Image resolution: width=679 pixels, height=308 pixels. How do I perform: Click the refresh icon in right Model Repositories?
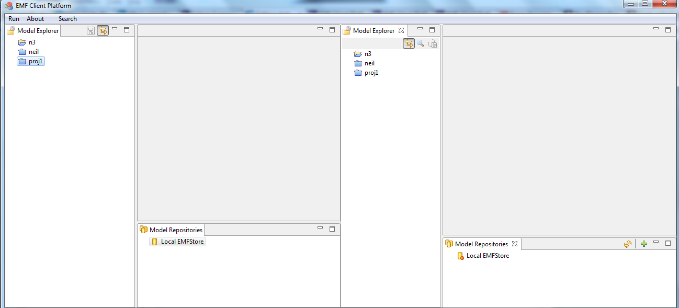628,244
